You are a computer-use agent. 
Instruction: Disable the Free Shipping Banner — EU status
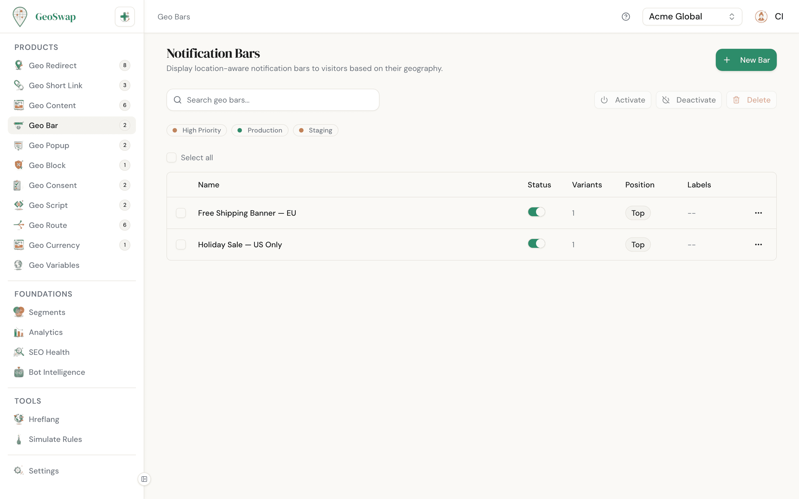(x=536, y=212)
